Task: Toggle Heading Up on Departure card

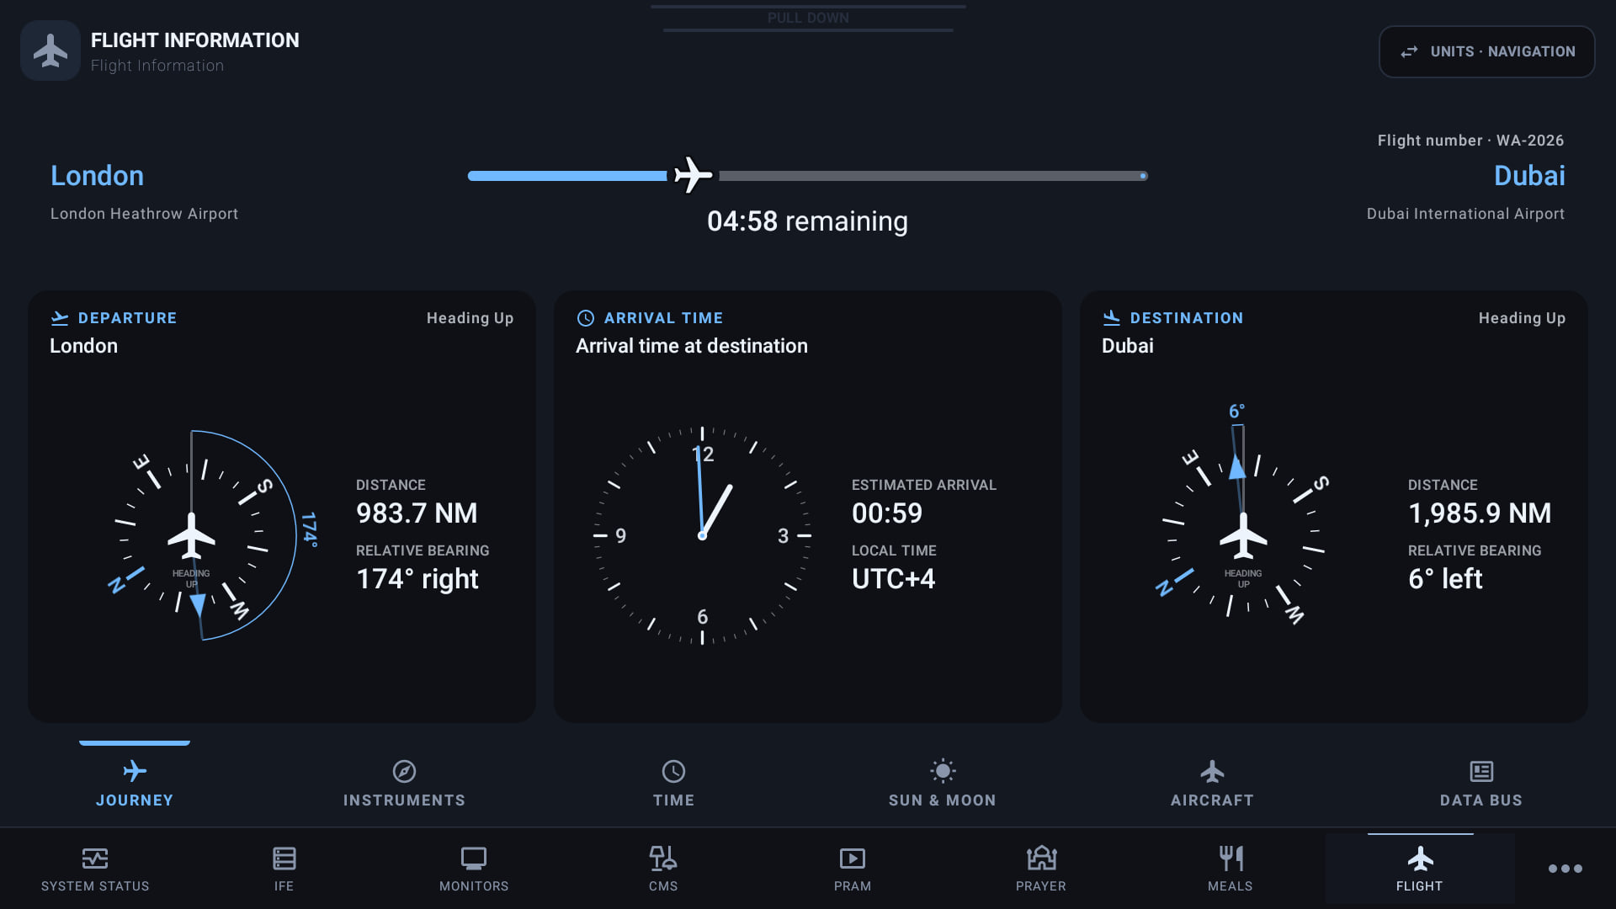Action: [x=470, y=318]
